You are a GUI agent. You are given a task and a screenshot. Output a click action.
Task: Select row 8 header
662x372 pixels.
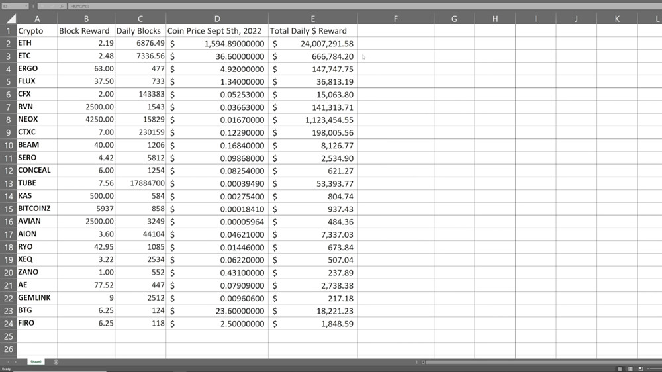point(8,120)
